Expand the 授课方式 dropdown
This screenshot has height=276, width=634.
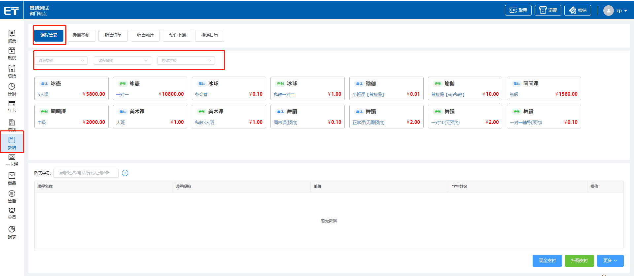pyautogui.click(x=186, y=60)
